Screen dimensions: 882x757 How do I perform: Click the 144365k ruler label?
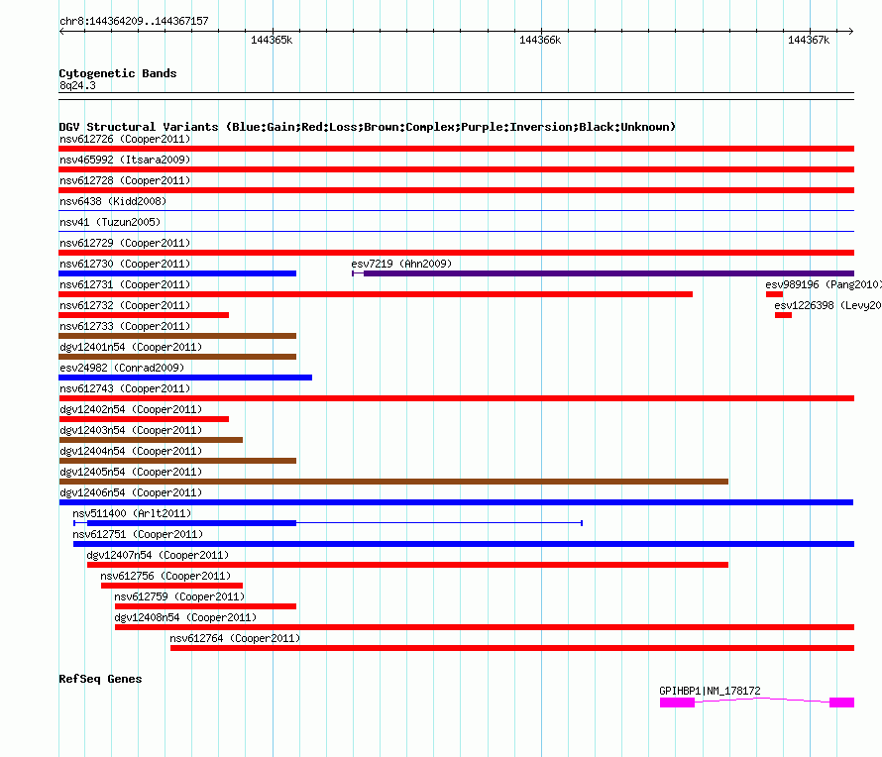click(x=272, y=40)
